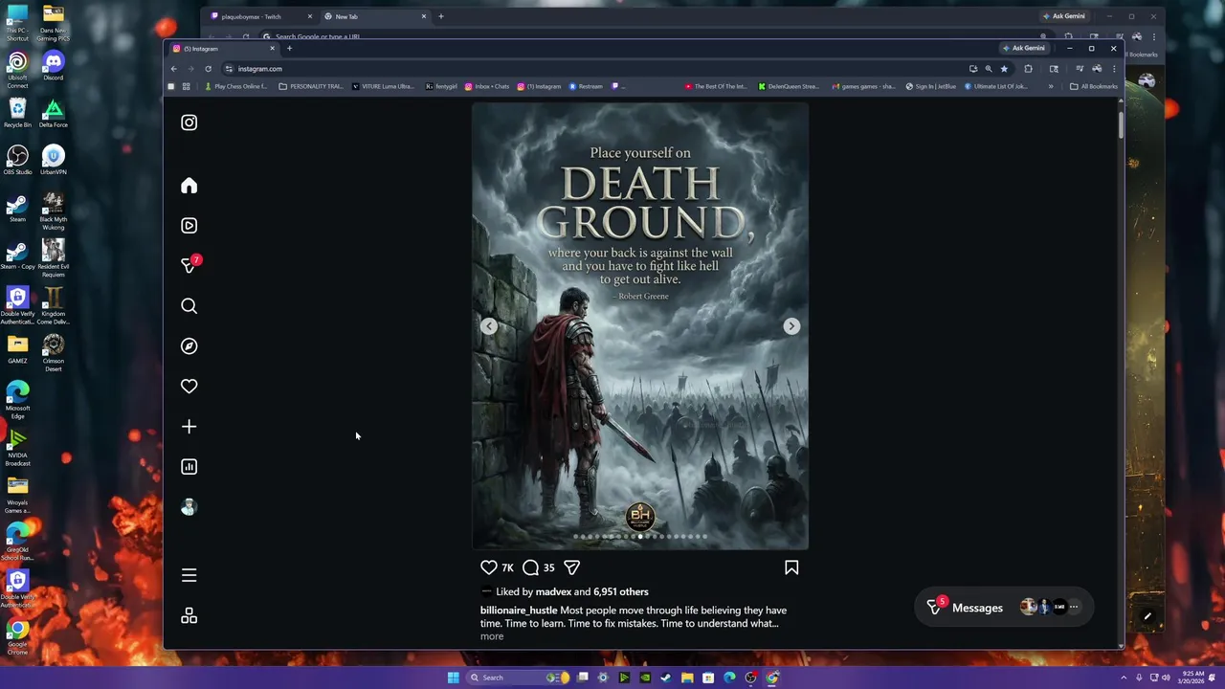
Task: Open the Windows Start button
Action: 453,678
